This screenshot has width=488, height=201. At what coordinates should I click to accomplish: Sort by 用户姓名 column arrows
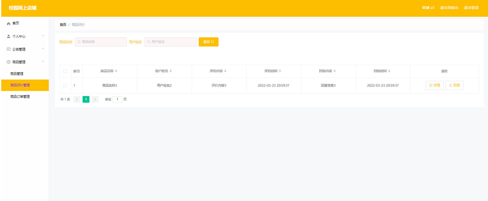click(x=171, y=71)
